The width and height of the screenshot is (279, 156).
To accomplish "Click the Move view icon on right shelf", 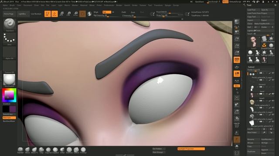I will tap(237, 105).
